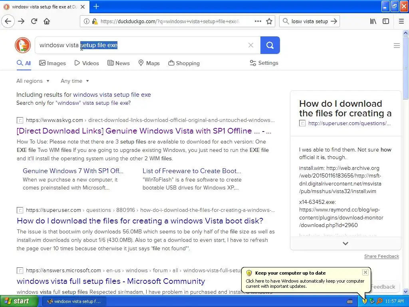Image resolution: width=409 pixels, height=307 pixels.
Task: Open the 'Any time' filter dropdown
Action: [x=75, y=81]
